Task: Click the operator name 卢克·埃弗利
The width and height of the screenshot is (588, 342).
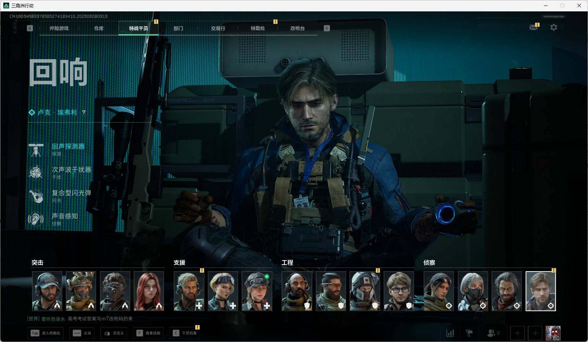Action: tap(57, 113)
